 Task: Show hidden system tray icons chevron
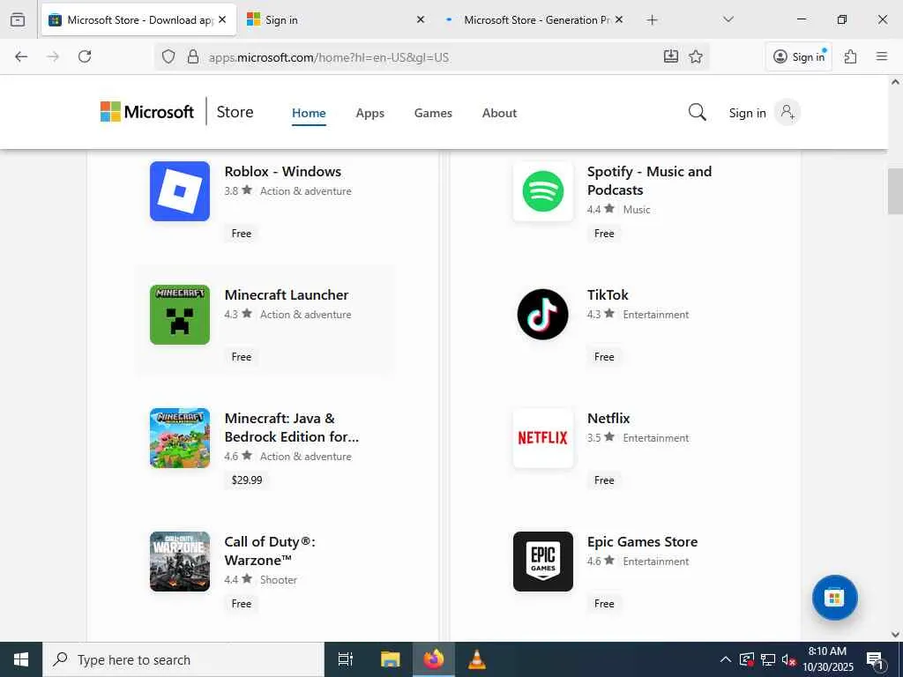[726, 659]
